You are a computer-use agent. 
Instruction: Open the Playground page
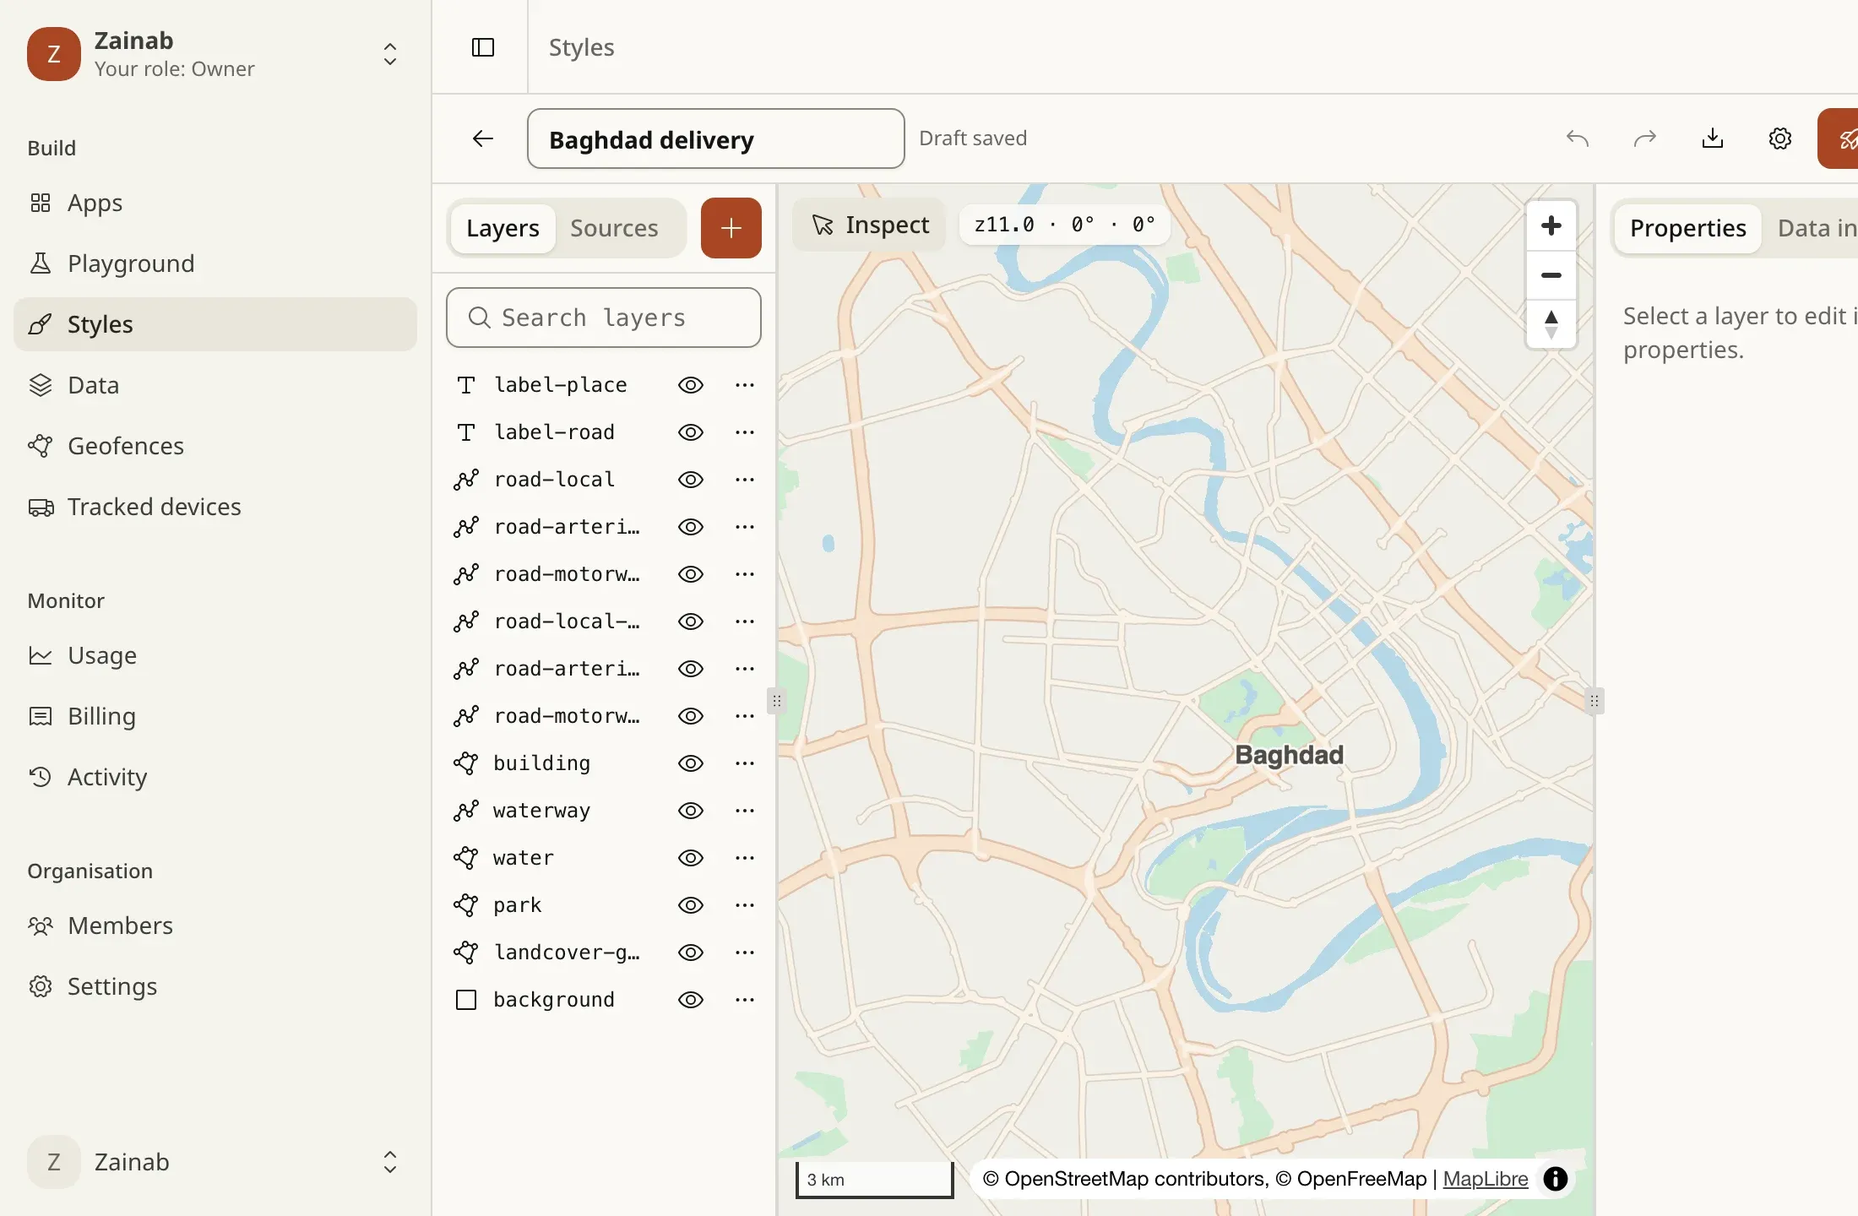(x=215, y=263)
